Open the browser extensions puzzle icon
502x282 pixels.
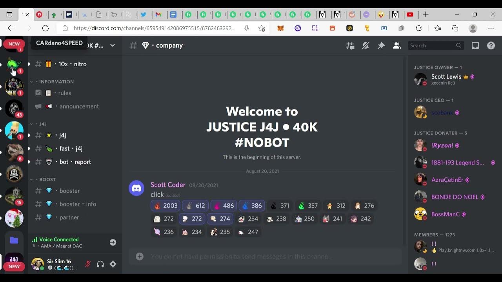pyautogui.click(x=419, y=28)
